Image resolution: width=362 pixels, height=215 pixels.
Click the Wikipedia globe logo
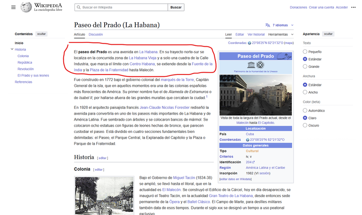click(26, 7)
